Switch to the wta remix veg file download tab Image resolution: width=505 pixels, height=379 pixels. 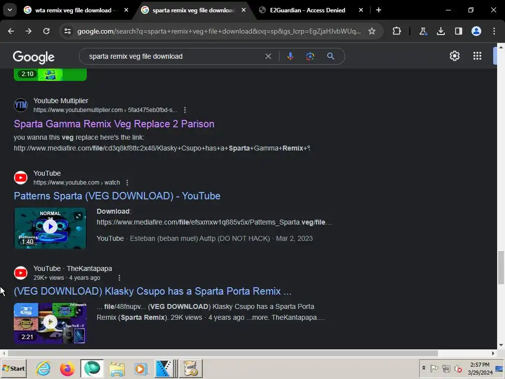[x=75, y=10]
